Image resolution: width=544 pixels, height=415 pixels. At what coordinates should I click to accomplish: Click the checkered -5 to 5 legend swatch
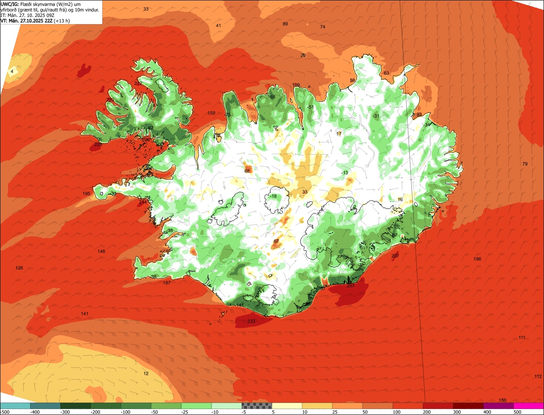[257, 406]
